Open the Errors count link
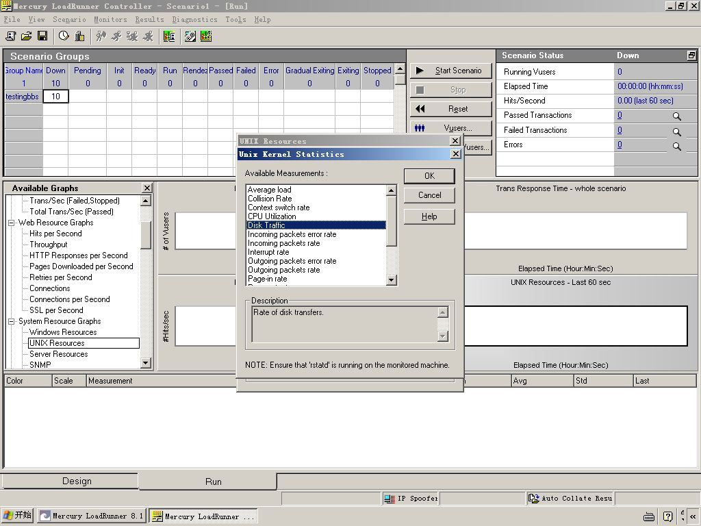Screen dimensions: 701x526 (620, 145)
